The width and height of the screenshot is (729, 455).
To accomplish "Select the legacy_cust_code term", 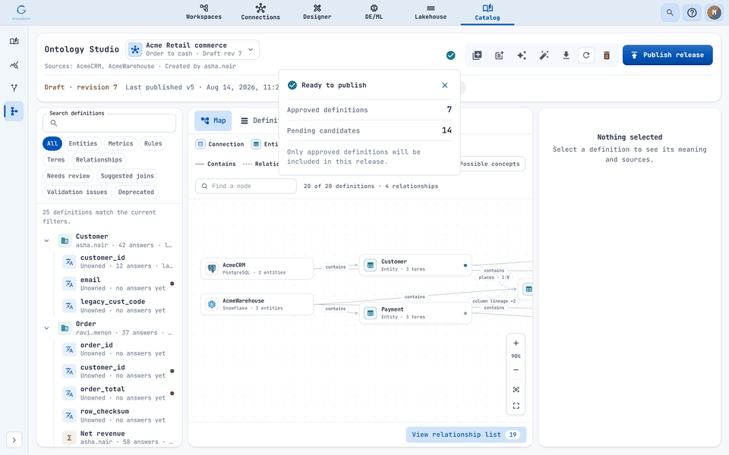I will click(118, 306).
